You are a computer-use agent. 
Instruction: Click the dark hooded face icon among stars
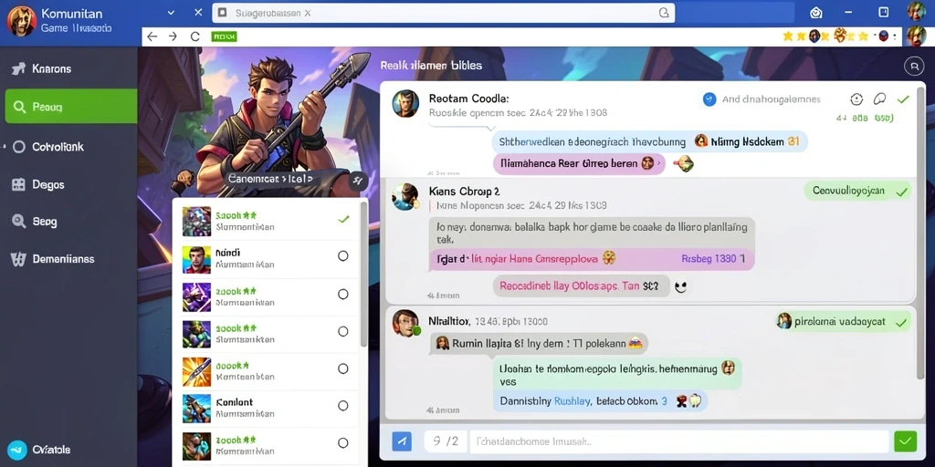tap(814, 36)
